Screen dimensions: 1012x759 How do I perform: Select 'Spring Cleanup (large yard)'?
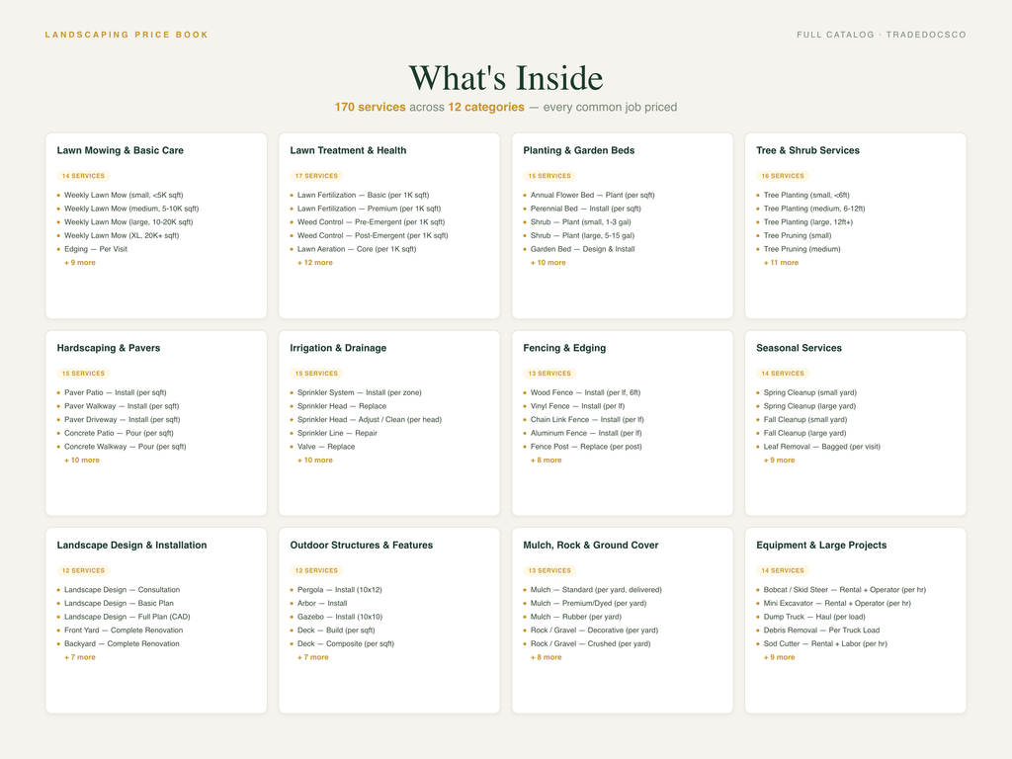[809, 406]
